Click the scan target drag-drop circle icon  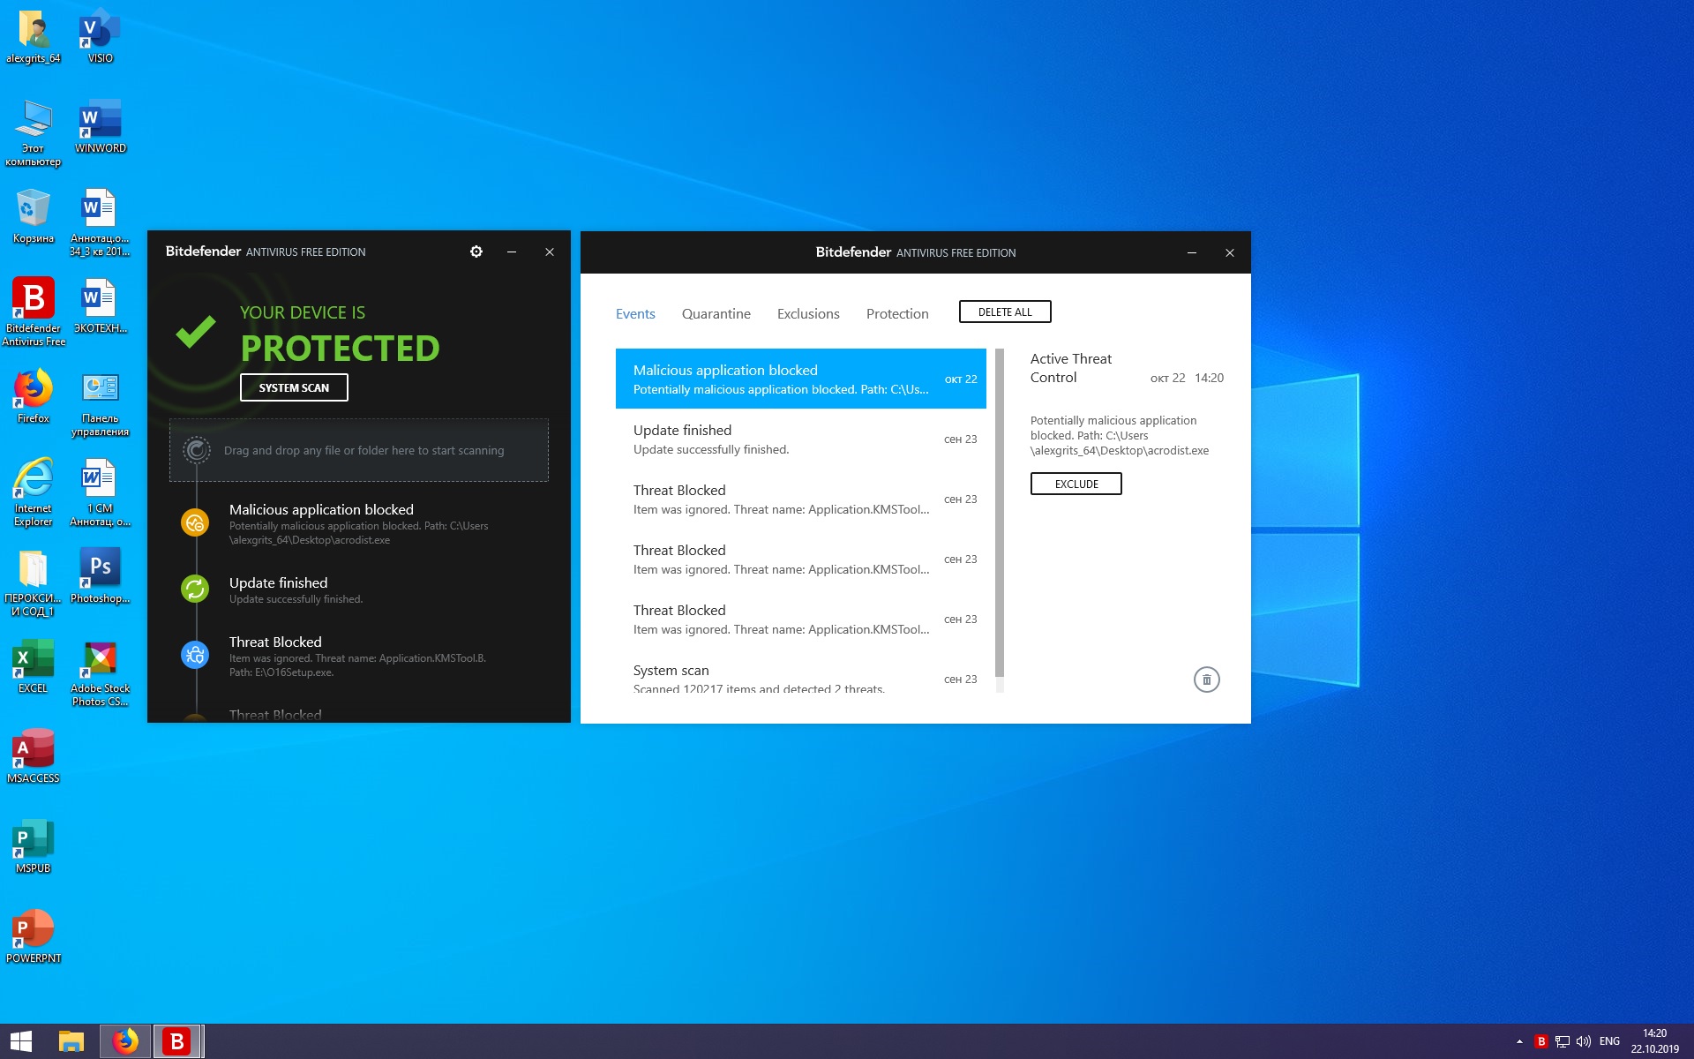pyautogui.click(x=197, y=450)
